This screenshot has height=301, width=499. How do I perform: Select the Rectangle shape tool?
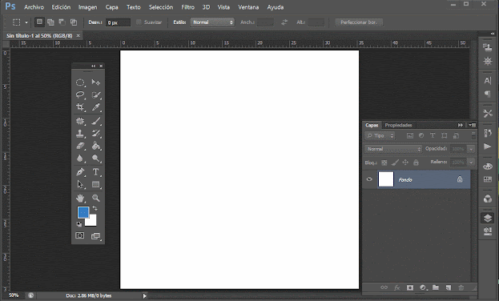coord(96,184)
